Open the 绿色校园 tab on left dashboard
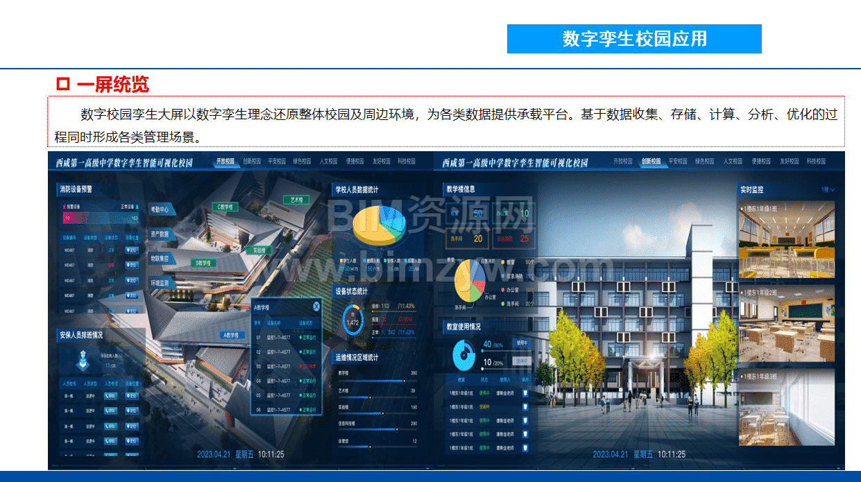 coord(302,162)
